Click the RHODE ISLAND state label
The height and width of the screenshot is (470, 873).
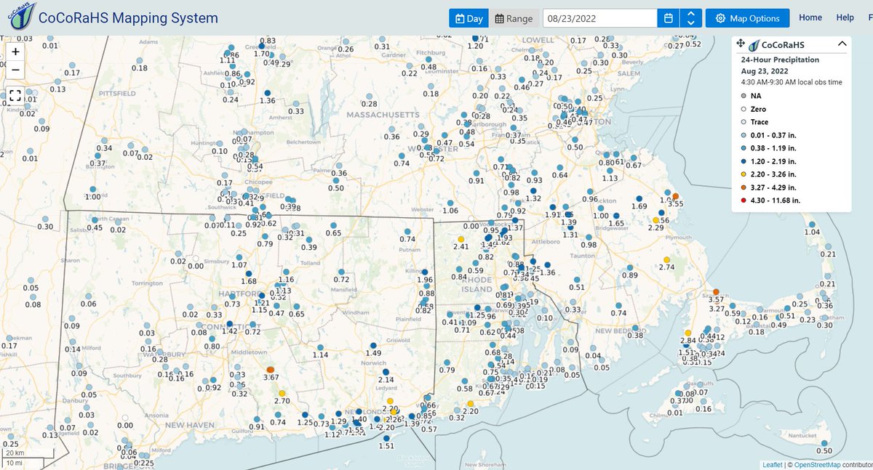point(478,284)
